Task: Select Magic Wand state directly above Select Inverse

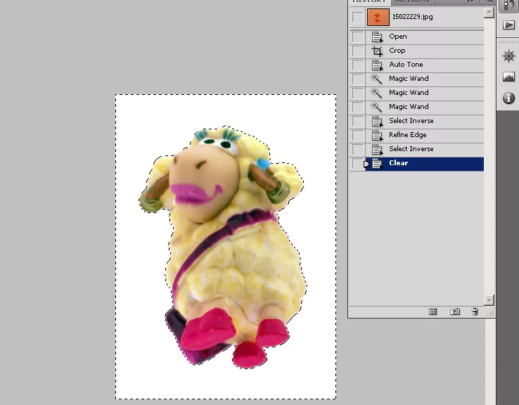Action: pos(425,107)
